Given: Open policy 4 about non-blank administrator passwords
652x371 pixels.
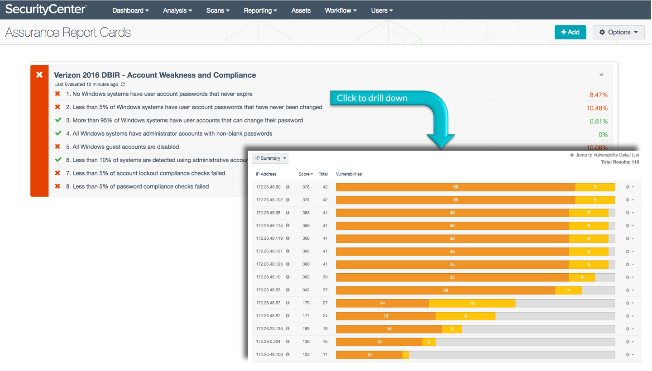Looking at the screenshot, I should click(x=169, y=133).
